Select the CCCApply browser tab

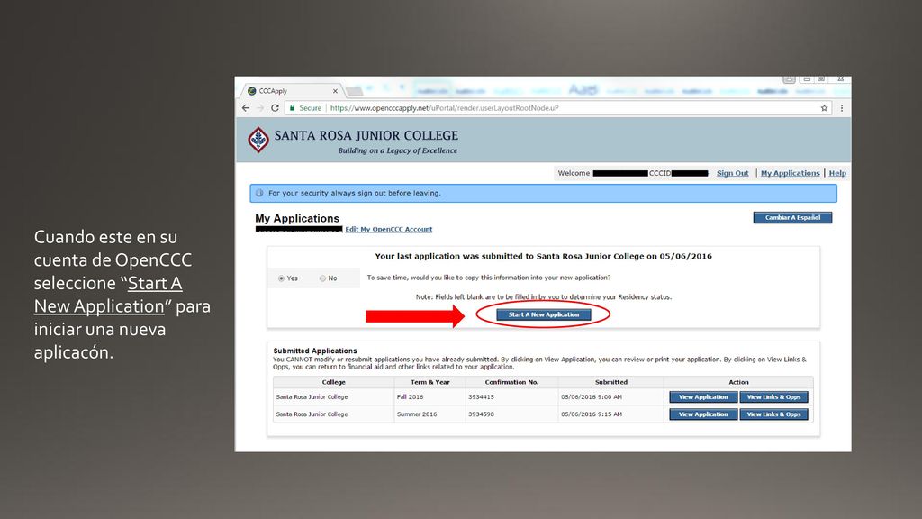293,91
